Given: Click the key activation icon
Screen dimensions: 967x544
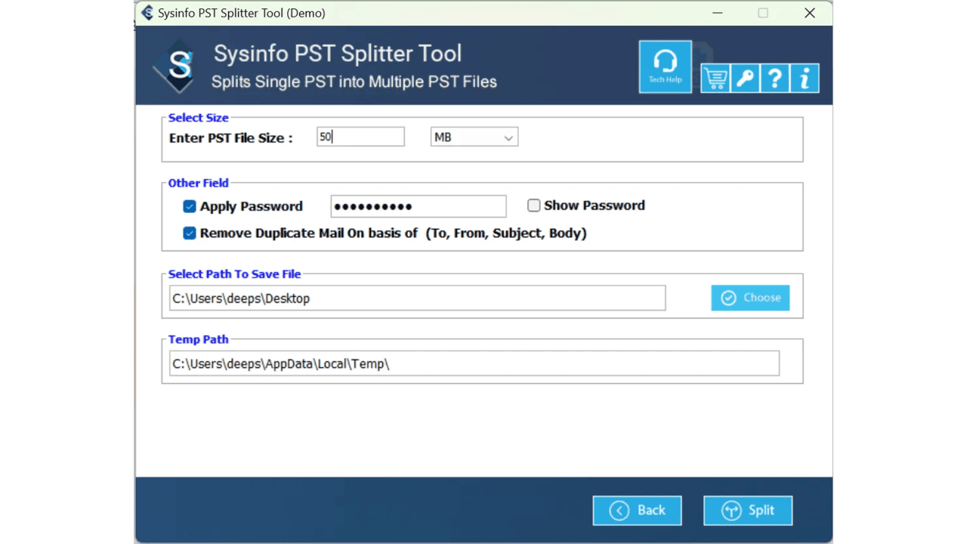Looking at the screenshot, I should tap(745, 78).
